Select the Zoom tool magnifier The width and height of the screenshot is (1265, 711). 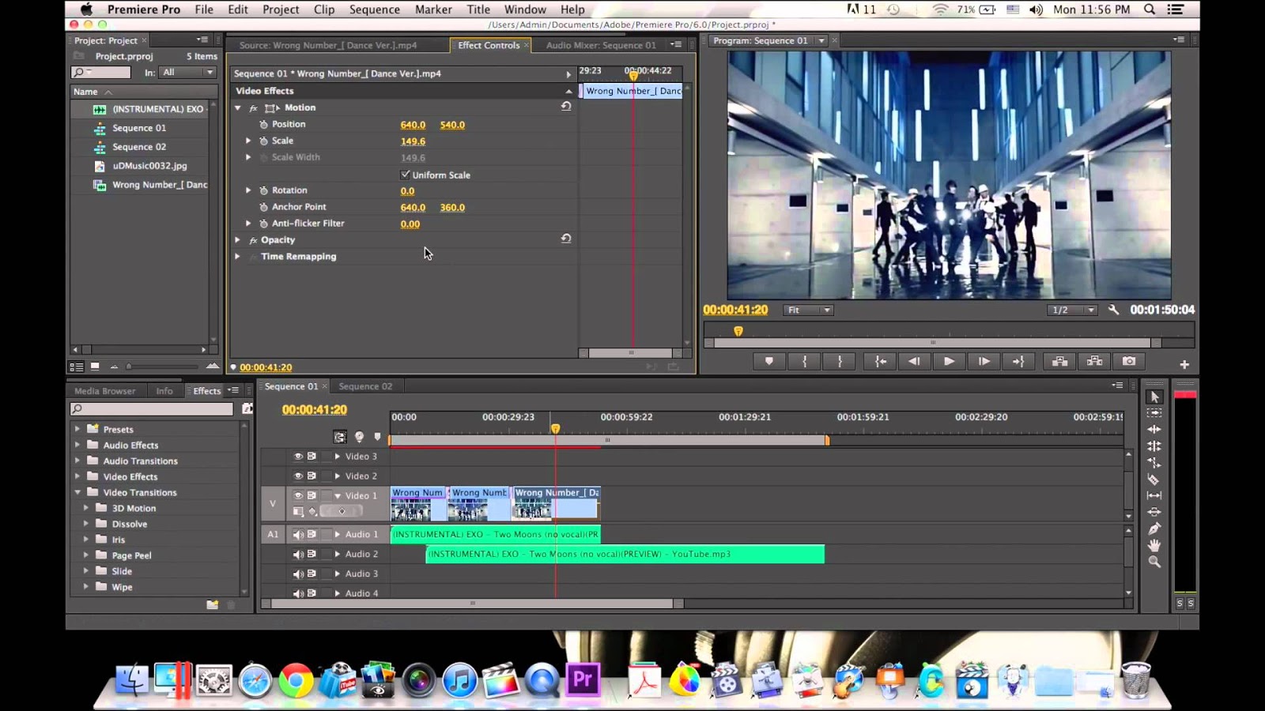click(x=1154, y=562)
